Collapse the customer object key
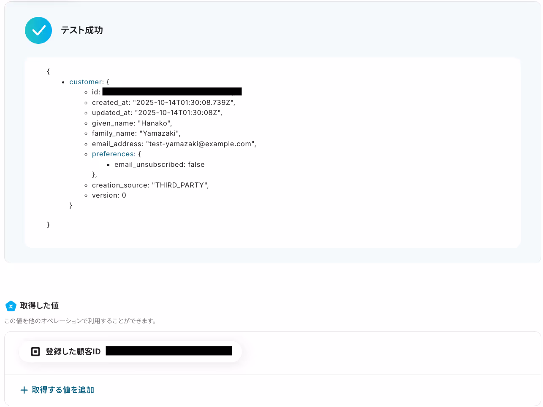The width and height of the screenshot is (543, 407). 86,82
